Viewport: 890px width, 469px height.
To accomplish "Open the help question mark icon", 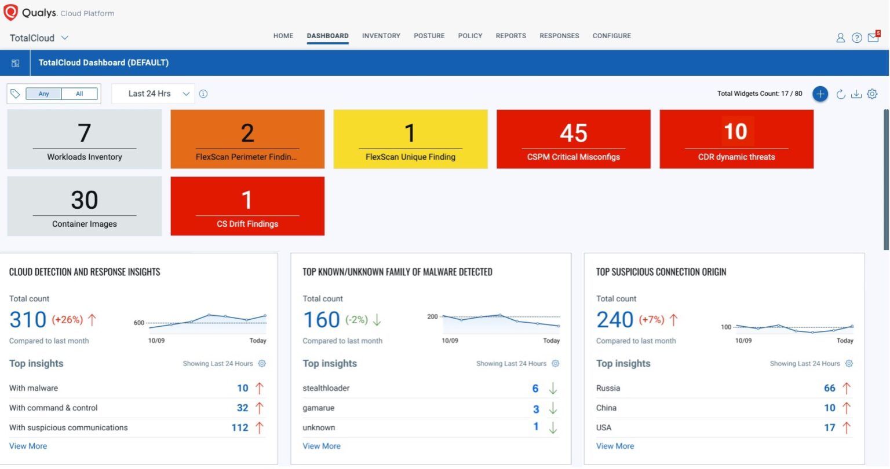I will [x=857, y=37].
